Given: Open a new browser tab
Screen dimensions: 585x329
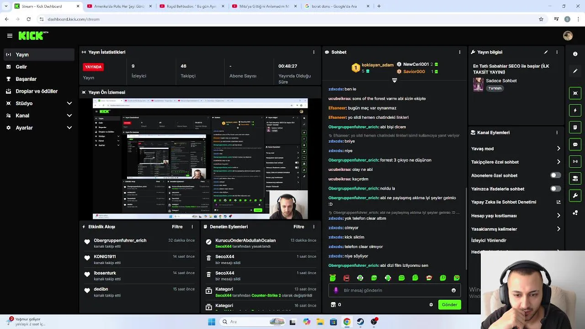Looking at the screenshot, I should (x=379, y=6).
